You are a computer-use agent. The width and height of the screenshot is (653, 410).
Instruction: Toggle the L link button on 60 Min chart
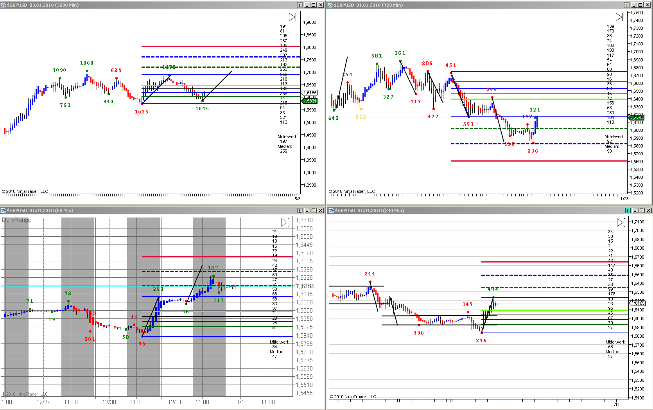tap(300, 210)
